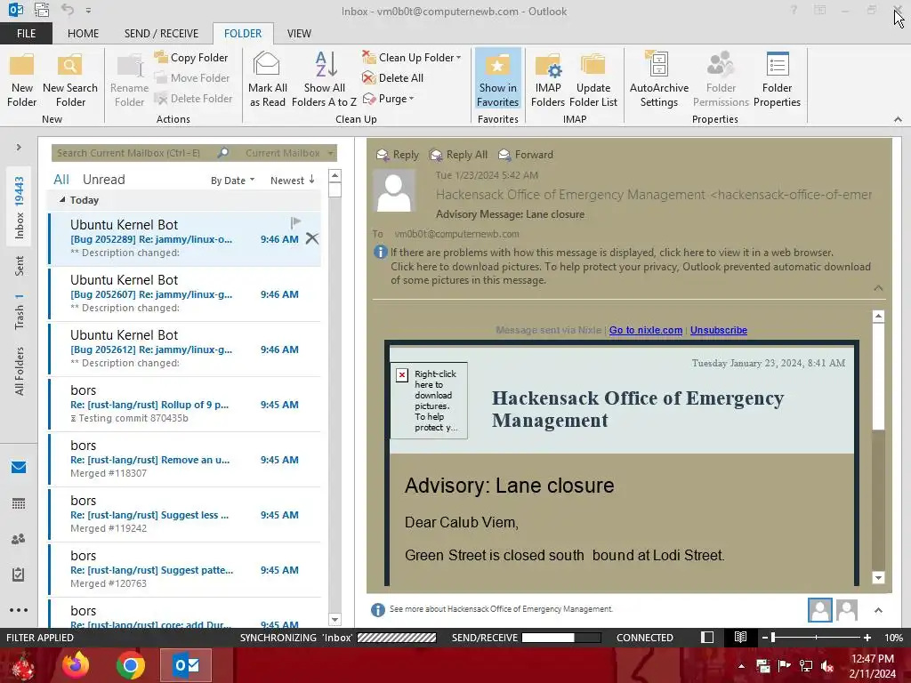Screen dimensions: 911x683
Task: Collapse the message header
Action: click(x=878, y=288)
